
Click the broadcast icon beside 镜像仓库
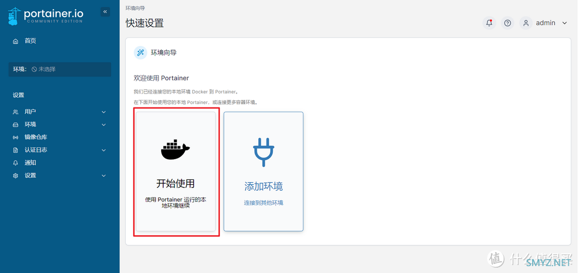16,138
